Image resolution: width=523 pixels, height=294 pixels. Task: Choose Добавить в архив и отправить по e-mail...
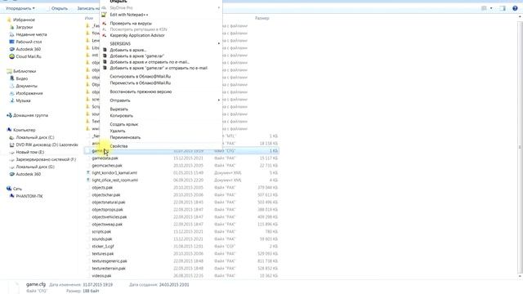150,62
